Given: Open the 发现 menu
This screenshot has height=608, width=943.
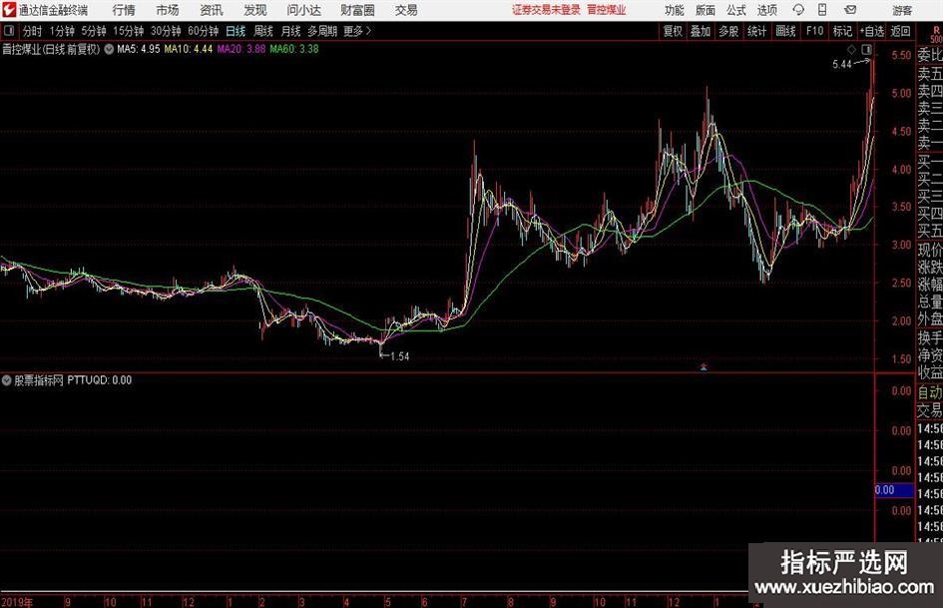Looking at the screenshot, I should (255, 10).
